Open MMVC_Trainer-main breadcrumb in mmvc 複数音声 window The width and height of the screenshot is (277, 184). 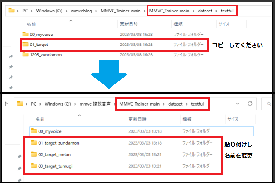139,104
